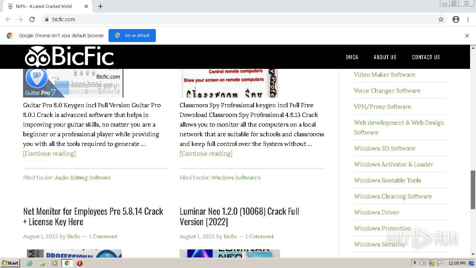The width and height of the screenshot is (476, 268).
Task: Open the Luminar Neo 1.2.0 Crack article
Action: point(239,216)
